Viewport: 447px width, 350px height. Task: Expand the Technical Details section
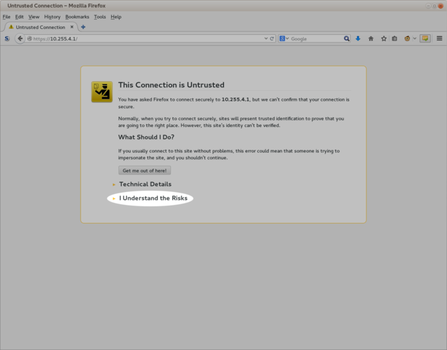point(145,184)
